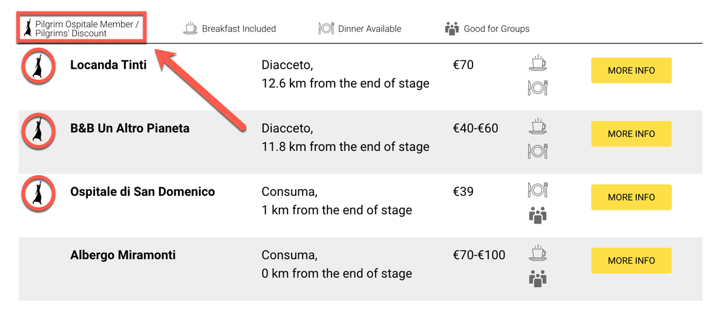Click the breakfast cup icon for B&B Un Altro Pianeta

click(x=538, y=126)
